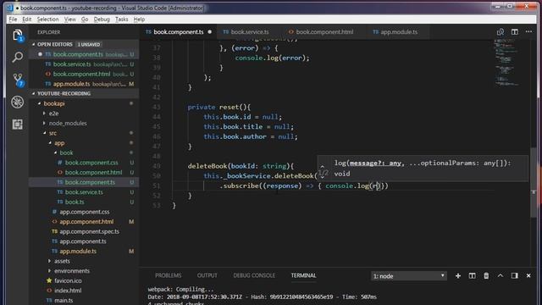
Task: Click the Open Changes icon in editor toolbar
Action: [501, 32]
